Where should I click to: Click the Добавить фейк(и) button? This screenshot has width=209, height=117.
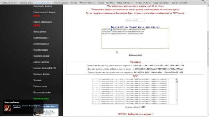(135, 55)
